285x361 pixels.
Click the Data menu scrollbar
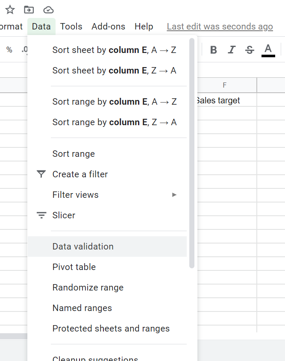(x=192, y=154)
